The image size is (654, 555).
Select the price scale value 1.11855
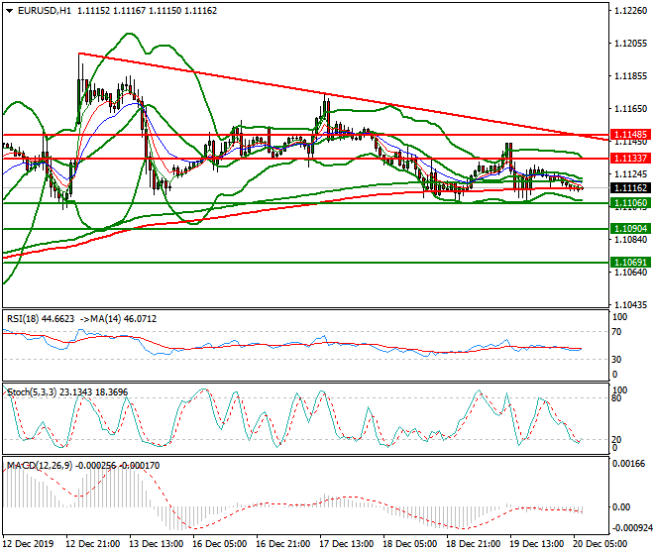(x=631, y=76)
